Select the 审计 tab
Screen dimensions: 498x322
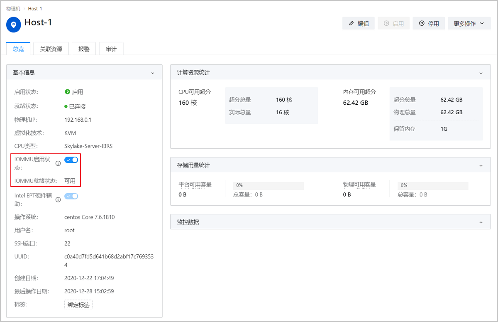point(111,48)
